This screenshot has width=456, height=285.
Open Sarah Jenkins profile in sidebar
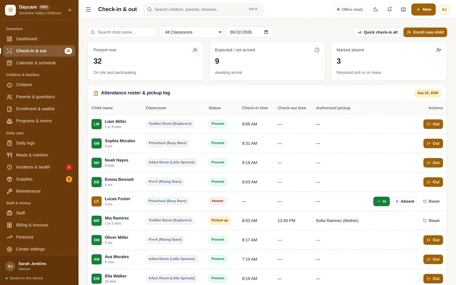click(39, 266)
